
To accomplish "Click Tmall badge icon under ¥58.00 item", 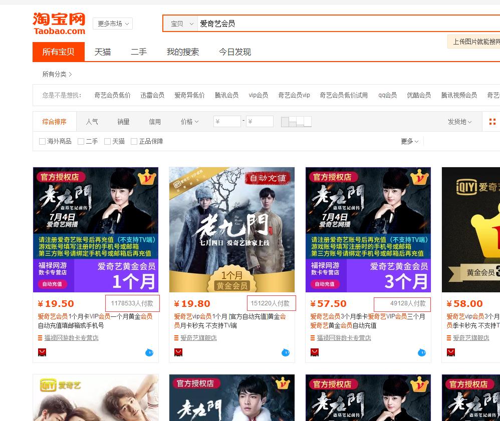I will pyautogui.click(x=451, y=352).
